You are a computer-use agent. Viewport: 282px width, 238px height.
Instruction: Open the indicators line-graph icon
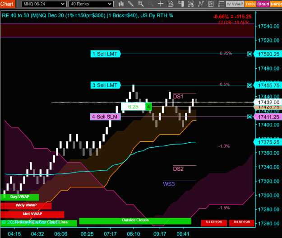pos(201,4)
